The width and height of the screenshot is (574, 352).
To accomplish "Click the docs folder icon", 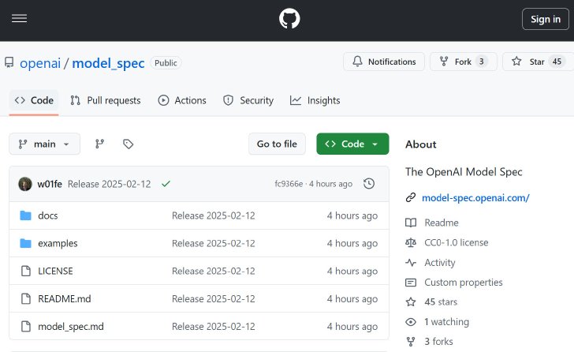I will pos(25,215).
